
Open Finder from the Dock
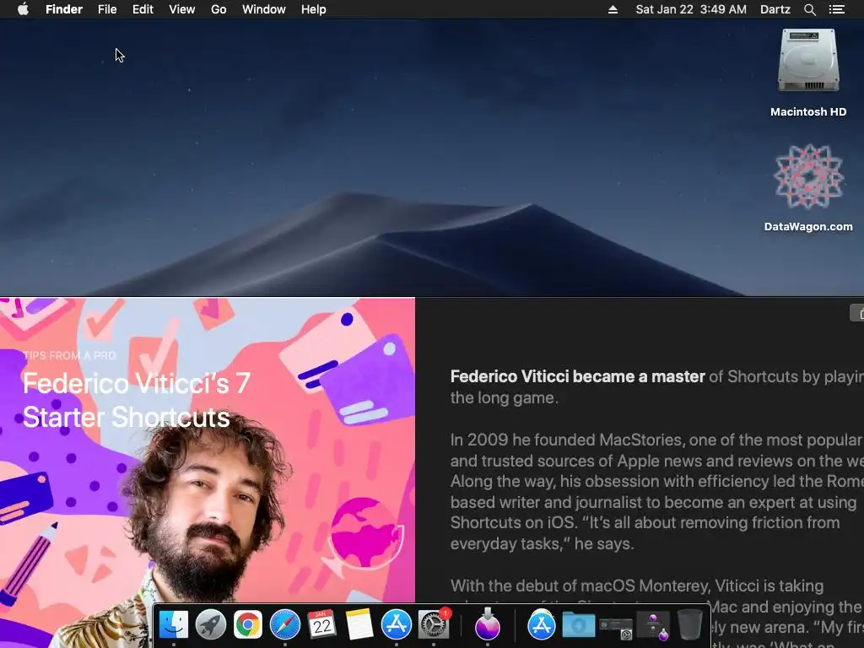tap(174, 625)
